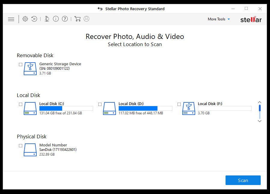Click the user account icon
270x194 pixels.
click(86, 19)
